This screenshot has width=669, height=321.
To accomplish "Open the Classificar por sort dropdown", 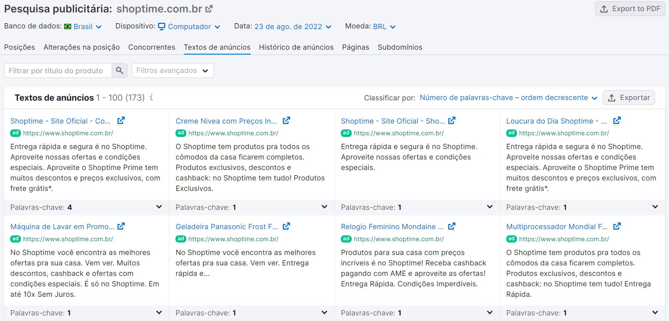I will [x=508, y=98].
